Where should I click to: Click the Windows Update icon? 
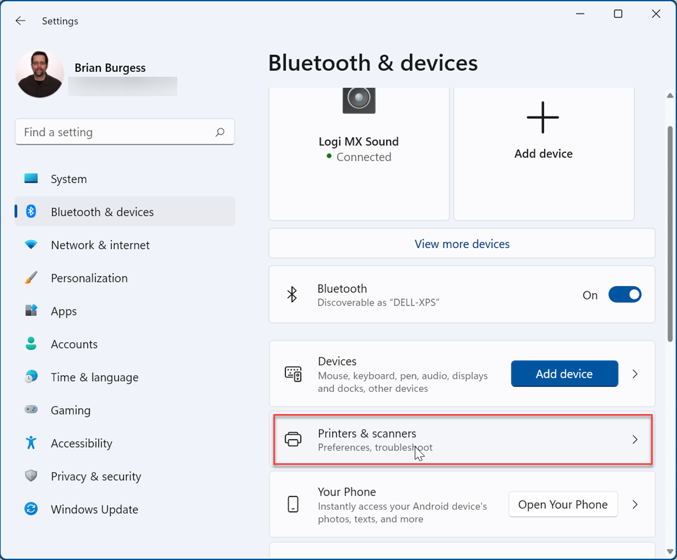(x=31, y=509)
